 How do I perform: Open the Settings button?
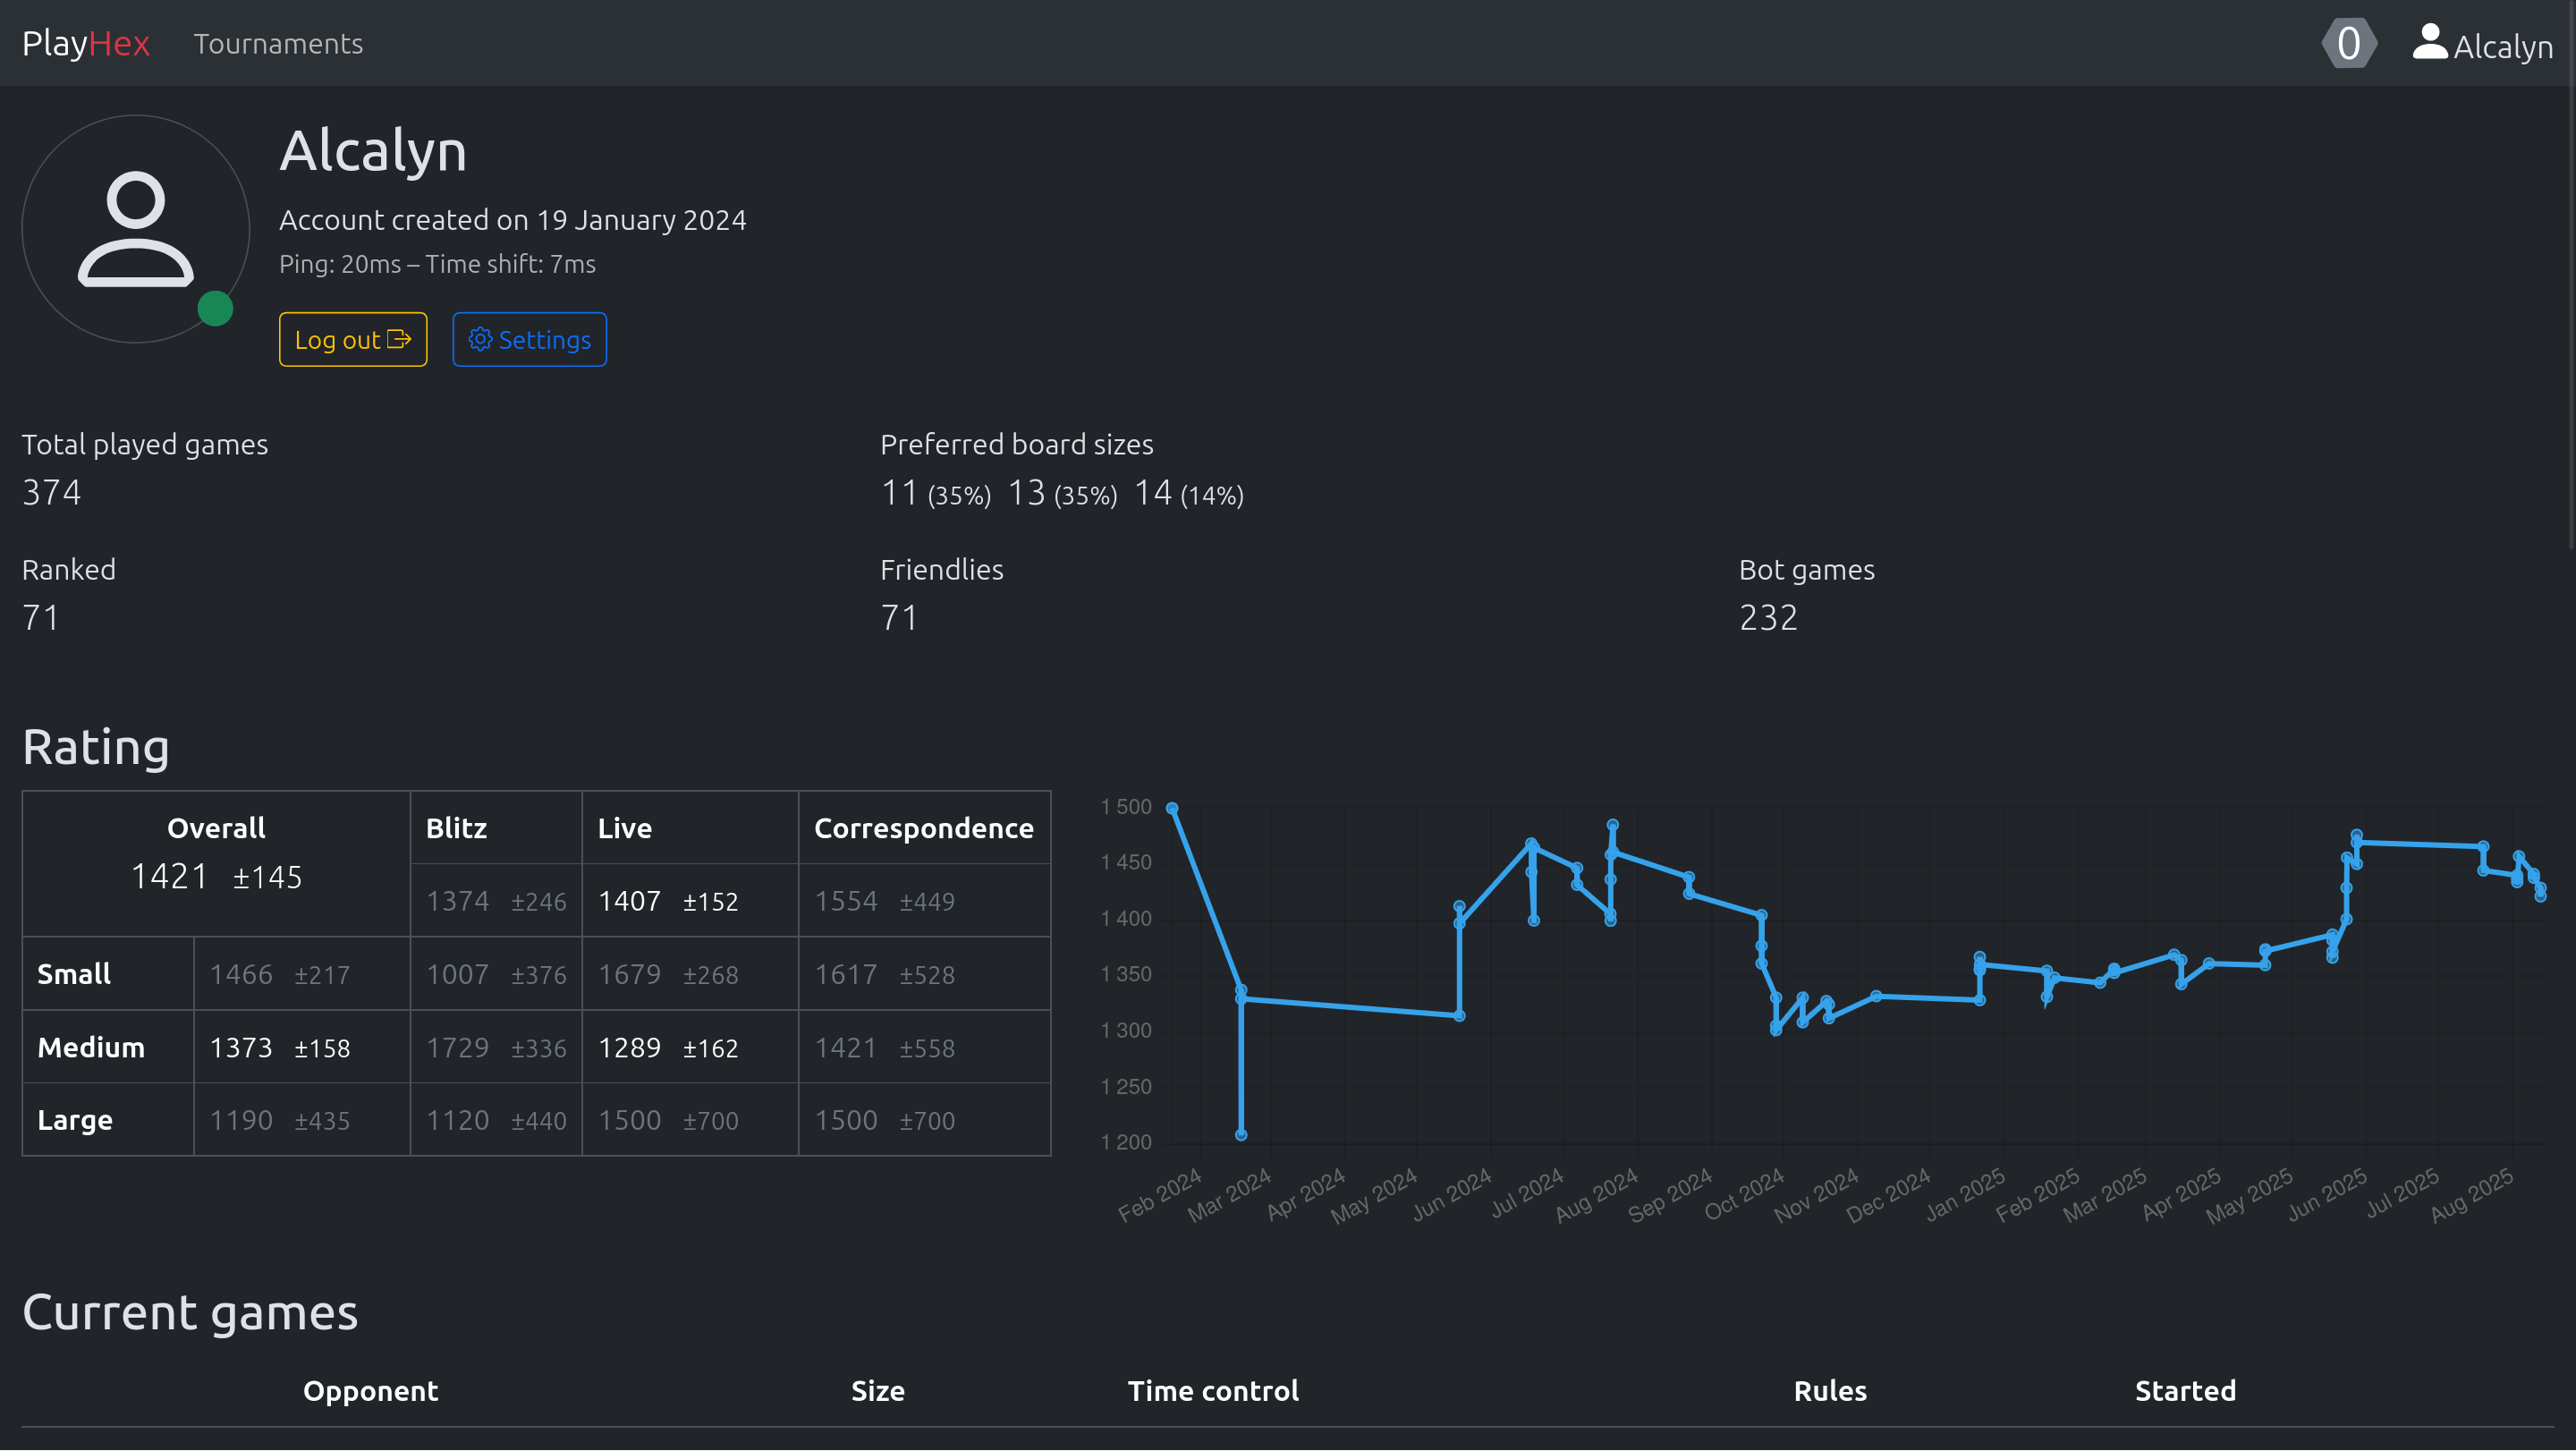tap(529, 340)
